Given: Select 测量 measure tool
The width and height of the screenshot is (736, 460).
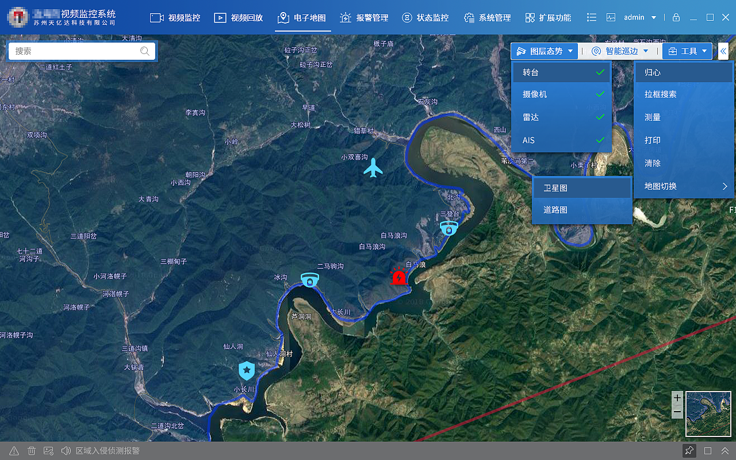Looking at the screenshot, I should (x=684, y=117).
